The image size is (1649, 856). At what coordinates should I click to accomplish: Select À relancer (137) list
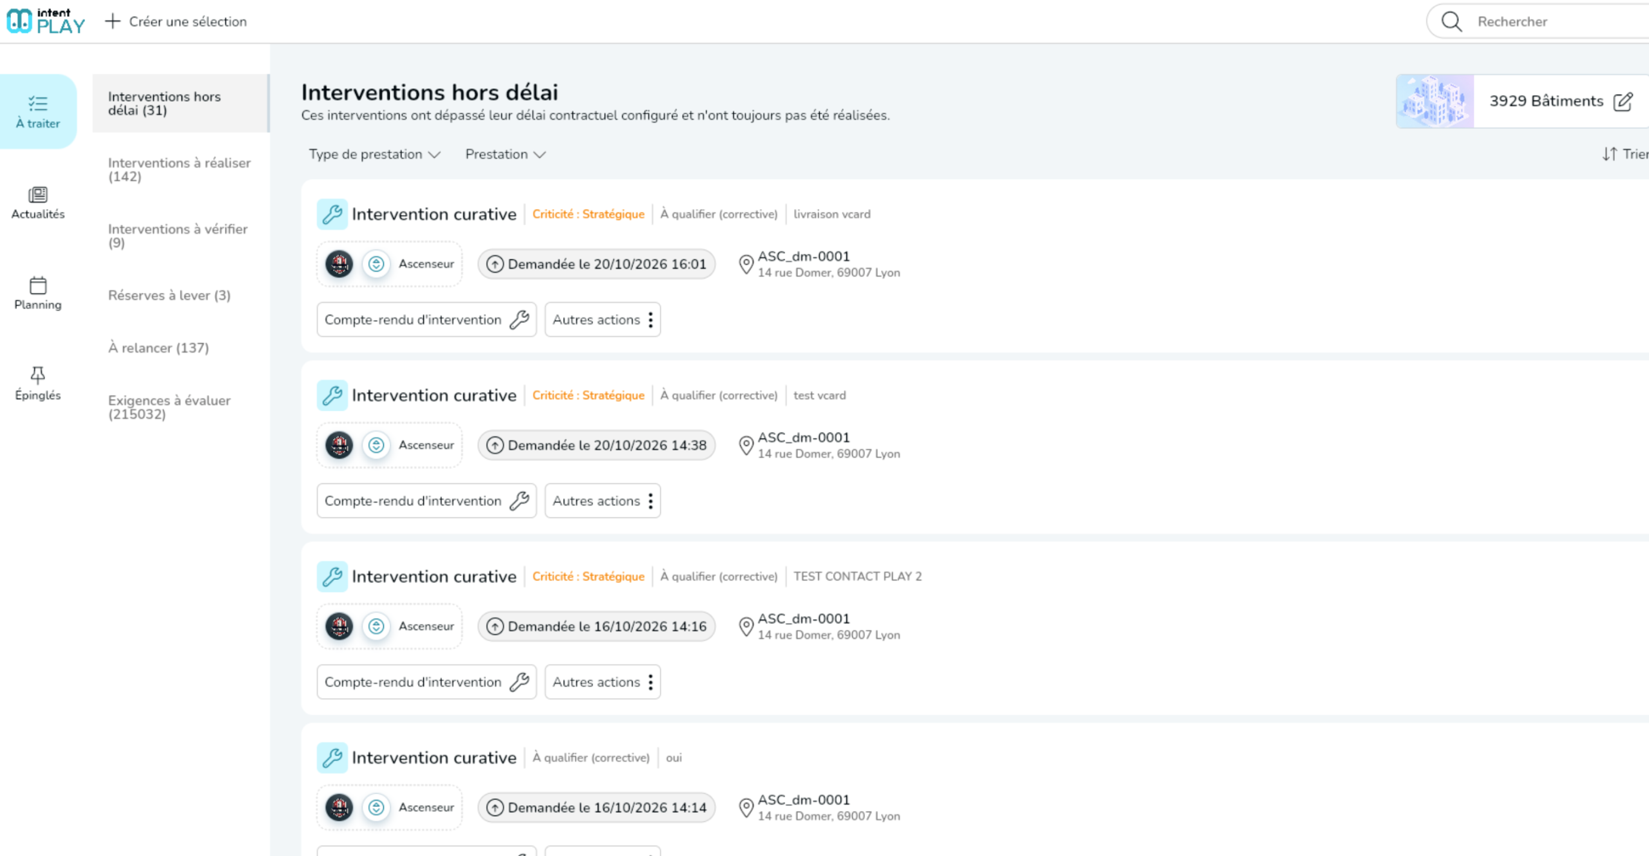tap(181, 348)
